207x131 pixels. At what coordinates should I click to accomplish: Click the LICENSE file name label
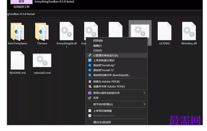pyautogui.click(x=165, y=43)
